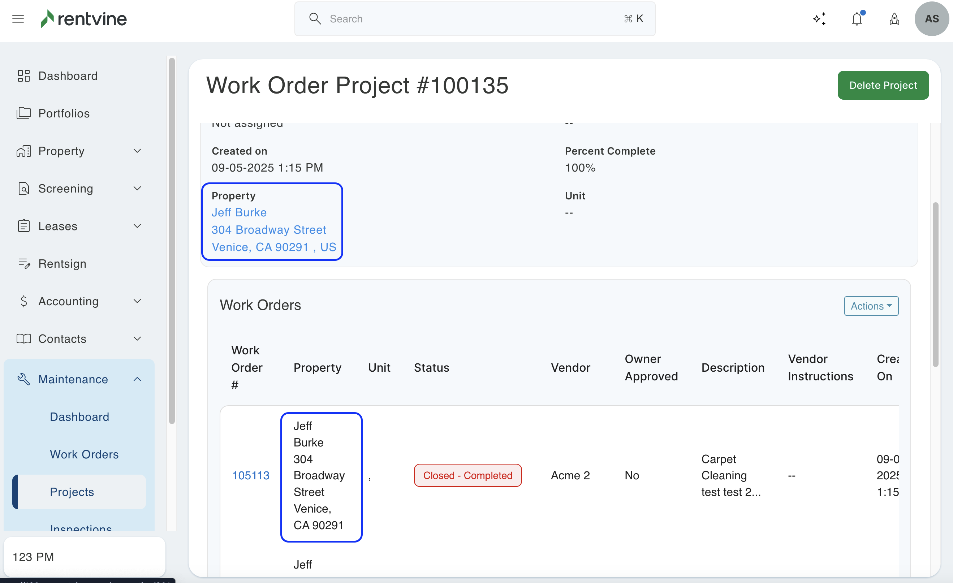Collapse the Maintenance section chevron
Image resolution: width=953 pixels, height=583 pixels.
(x=137, y=379)
